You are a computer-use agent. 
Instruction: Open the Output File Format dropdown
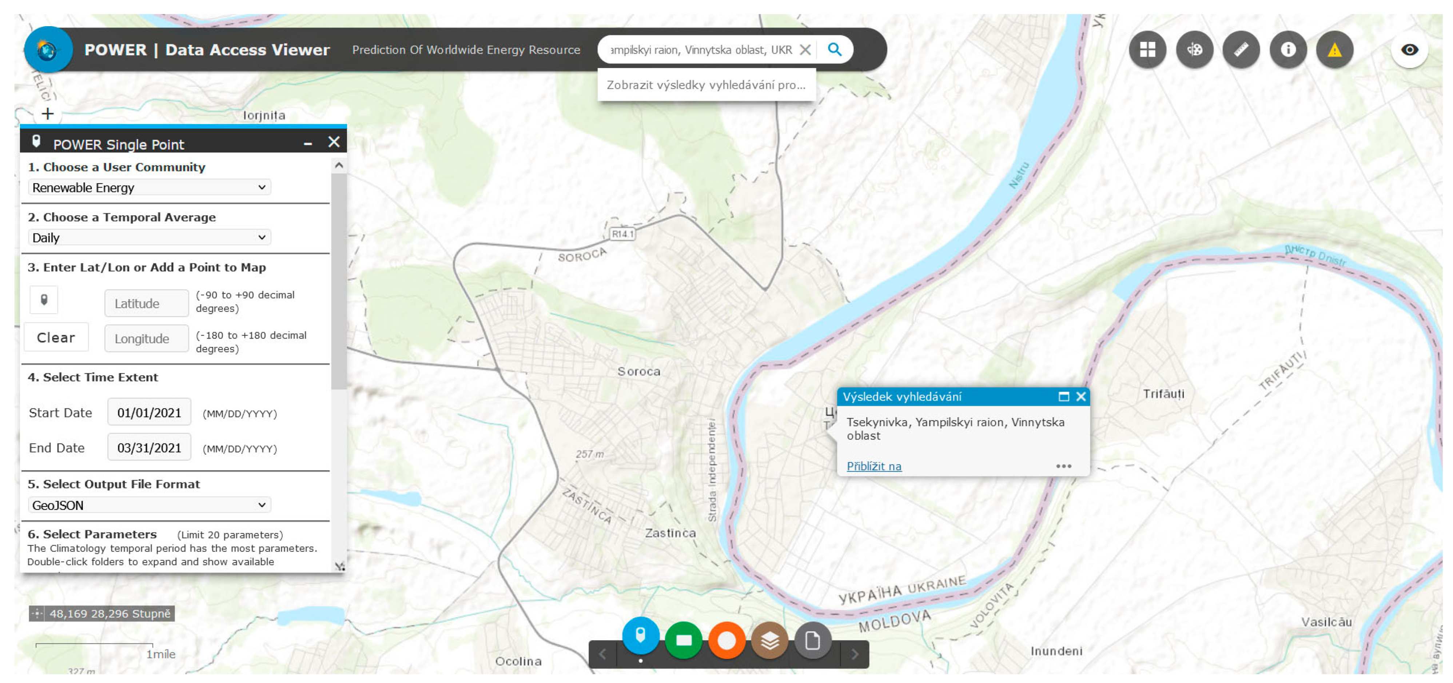[149, 505]
